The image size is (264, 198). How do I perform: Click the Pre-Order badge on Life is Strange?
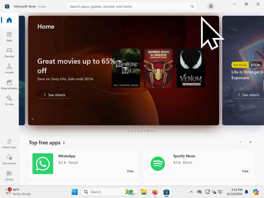pyautogui.click(x=240, y=65)
